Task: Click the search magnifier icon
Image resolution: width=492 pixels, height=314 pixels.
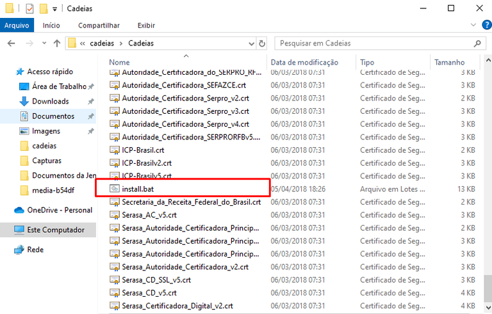Action: (x=477, y=43)
